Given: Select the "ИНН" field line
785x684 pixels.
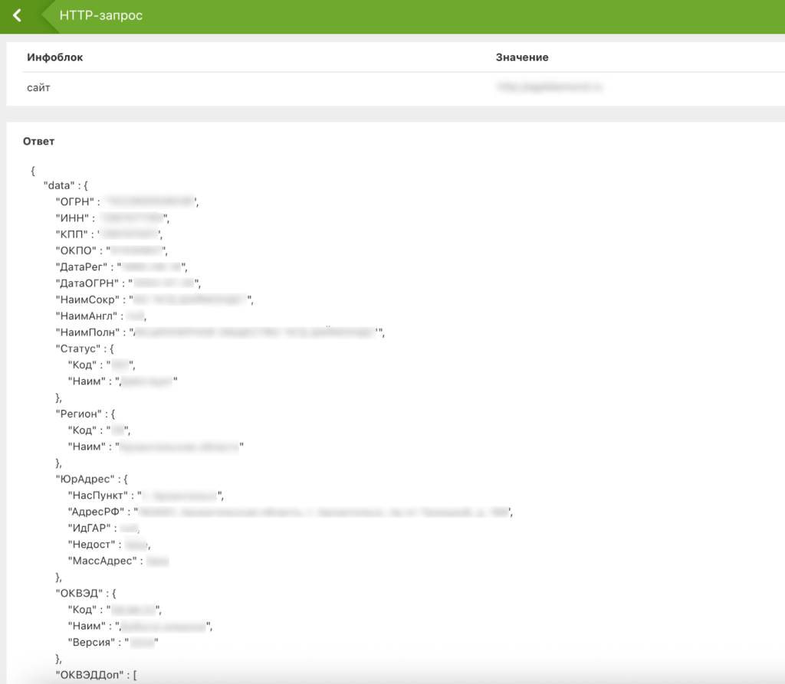Looking at the screenshot, I should click(x=73, y=218).
